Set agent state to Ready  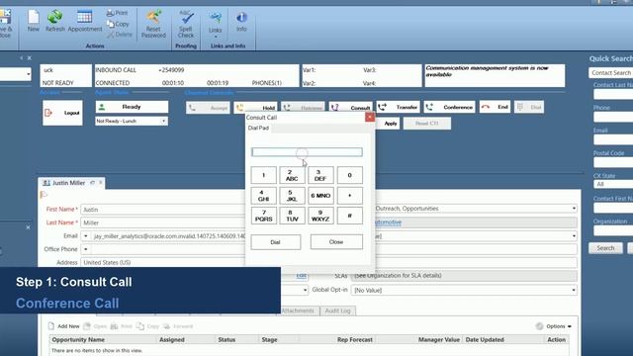(132, 107)
